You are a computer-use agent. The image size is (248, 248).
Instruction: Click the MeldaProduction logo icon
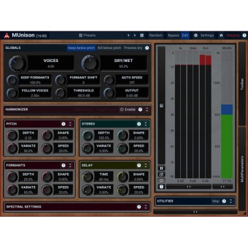[7, 35]
